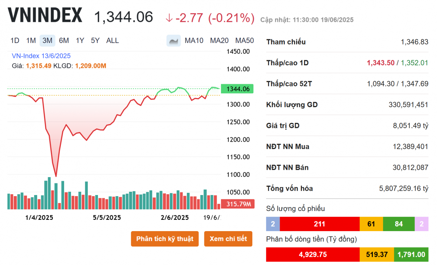The height and width of the screenshot is (265, 437).
Task: Toggle the MA20 moving average
Action: [219, 41]
